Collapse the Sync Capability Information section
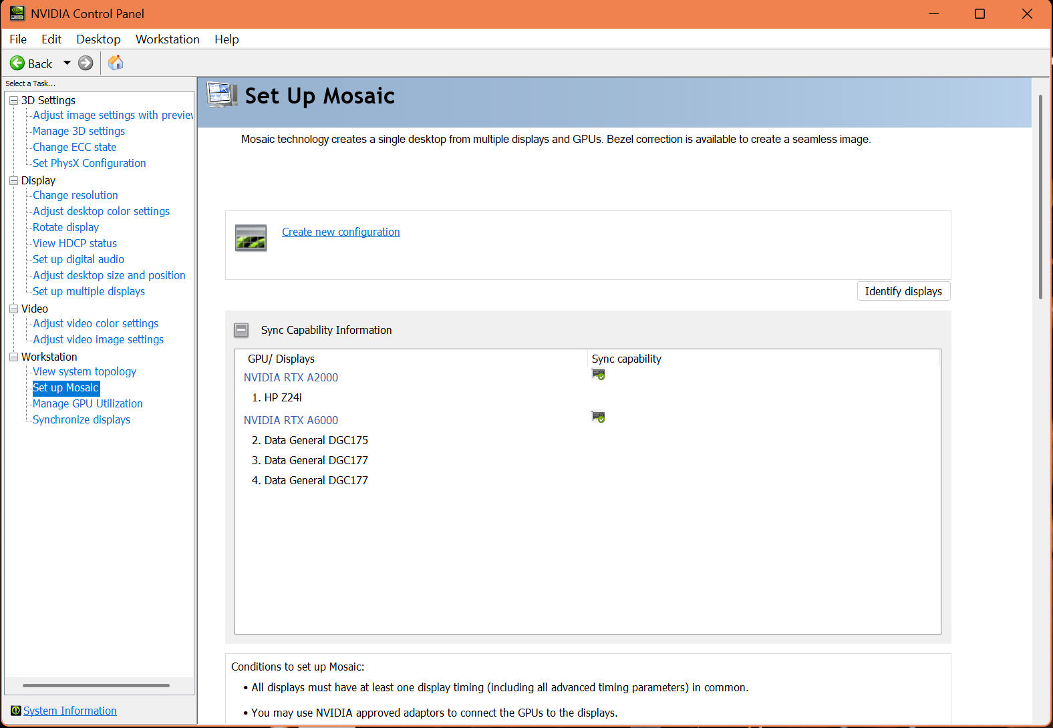The image size is (1053, 728). [241, 330]
